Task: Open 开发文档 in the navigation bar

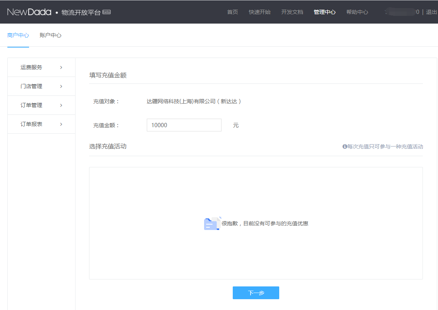Action: click(292, 12)
